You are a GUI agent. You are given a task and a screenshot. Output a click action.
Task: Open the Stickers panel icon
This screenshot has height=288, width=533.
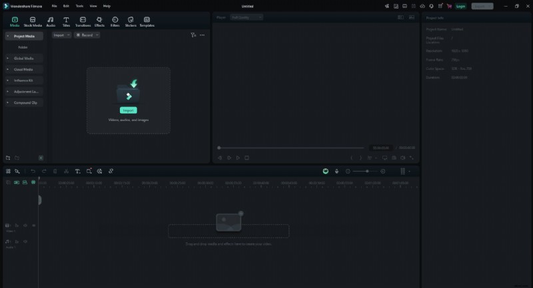(x=131, y=21)
